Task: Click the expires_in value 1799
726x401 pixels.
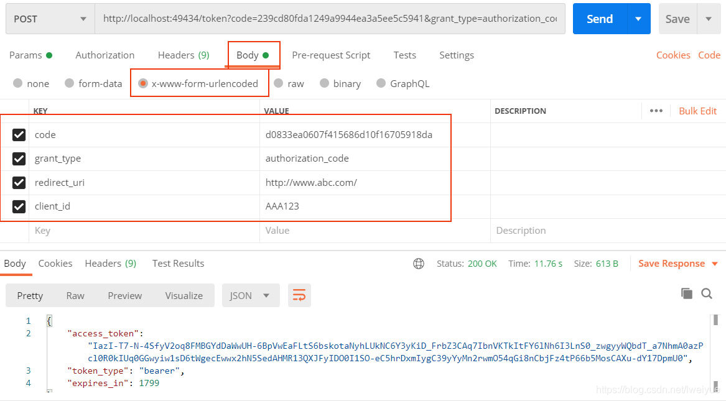Action: click(149, 383)
